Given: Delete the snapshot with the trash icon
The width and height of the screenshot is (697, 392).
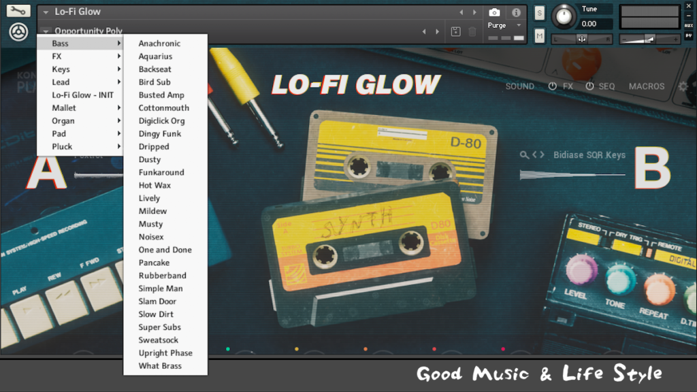Looking at the screenshot, I should (x=472, y=31).
